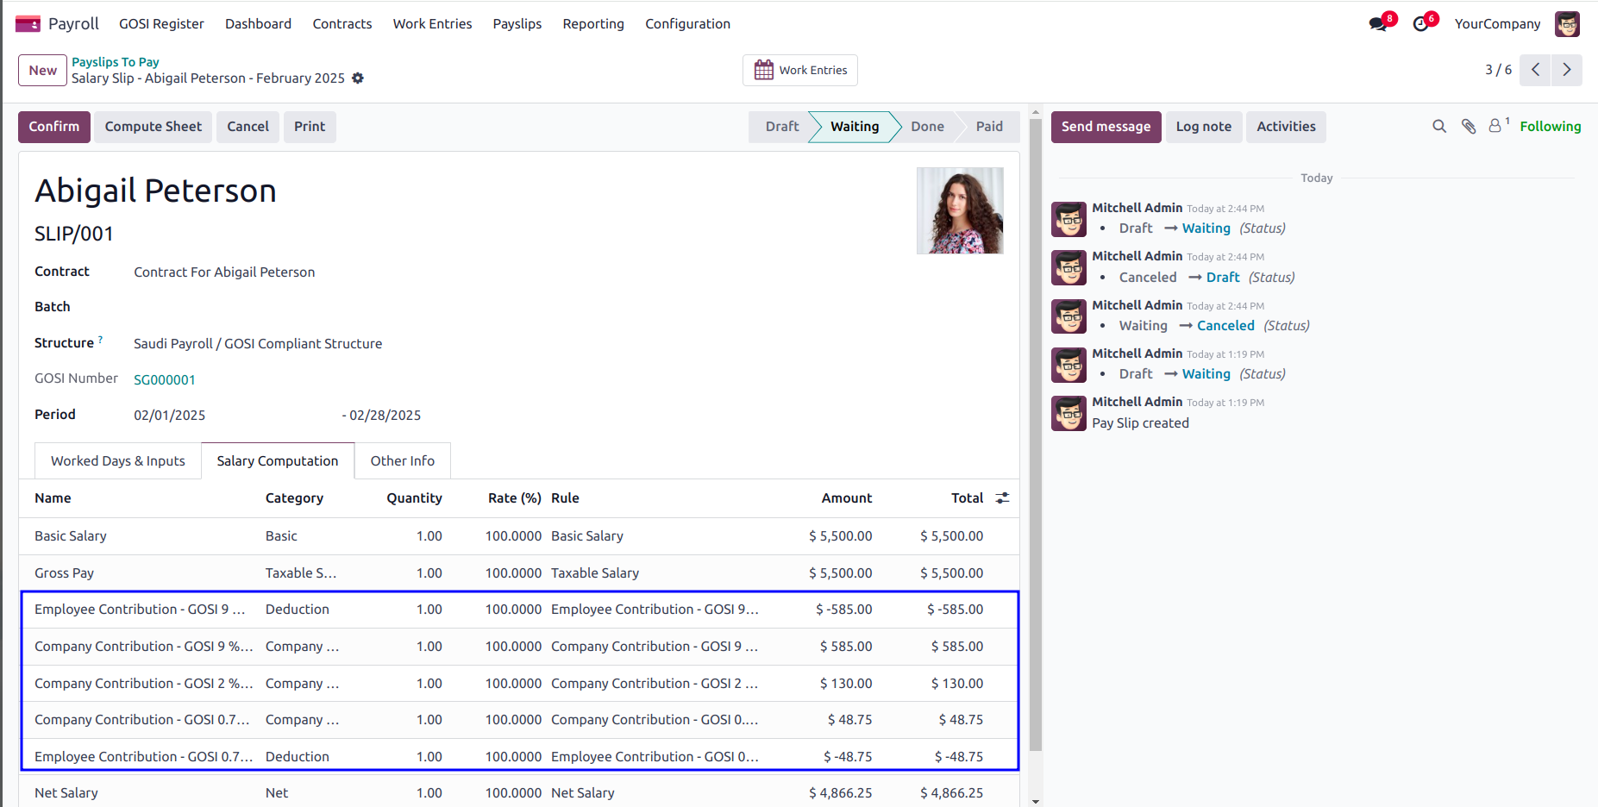Sort by the Name column header
This screenshot has width=1598, height=807.
53,498
